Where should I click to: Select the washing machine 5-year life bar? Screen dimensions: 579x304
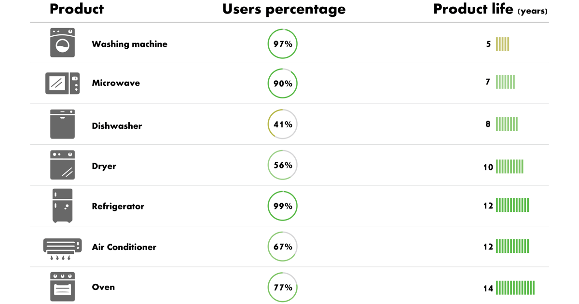(x=502, y=44)
